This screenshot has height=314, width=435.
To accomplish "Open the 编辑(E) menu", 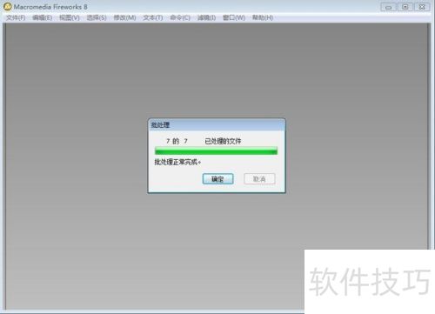I will coord(43,17).
